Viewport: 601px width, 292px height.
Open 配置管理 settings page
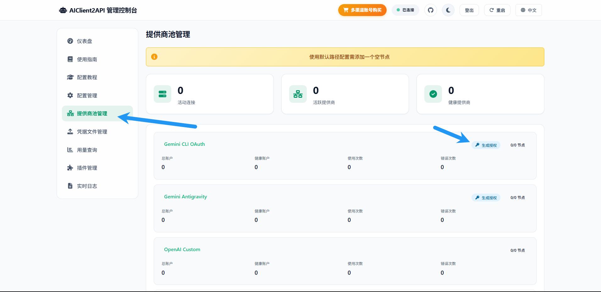87,96
